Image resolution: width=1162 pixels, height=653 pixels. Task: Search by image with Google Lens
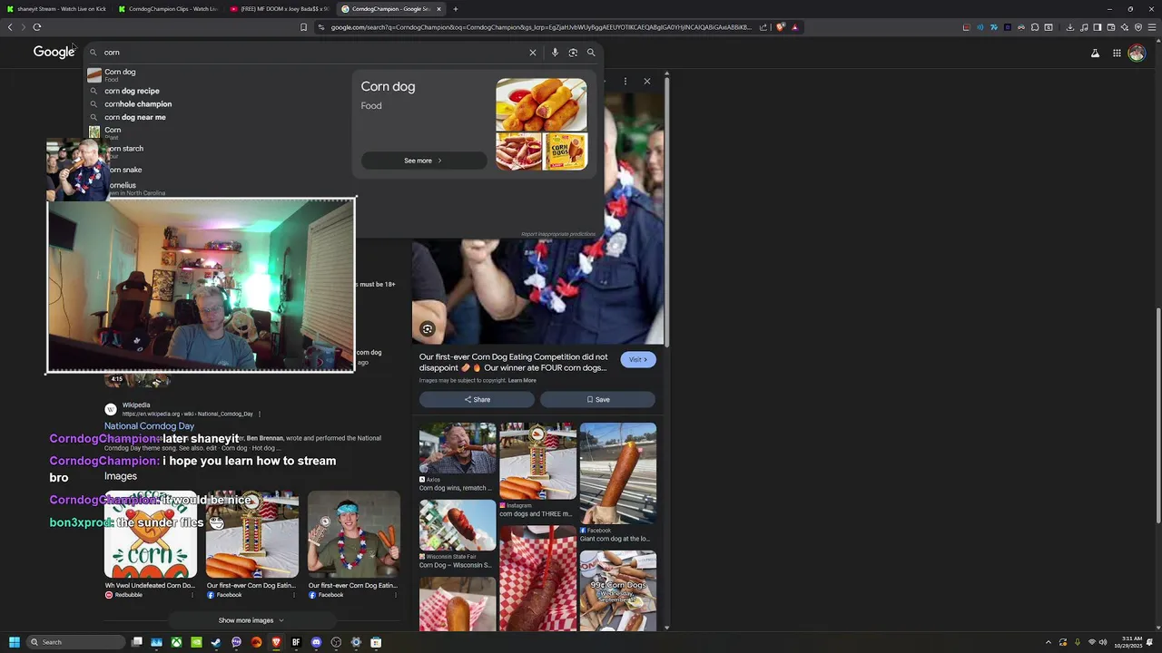tap(573, 53)
